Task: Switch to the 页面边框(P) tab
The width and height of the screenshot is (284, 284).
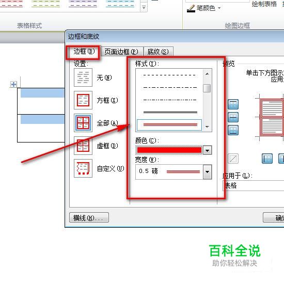Action: pyautogui.click(x=121, y=52)
